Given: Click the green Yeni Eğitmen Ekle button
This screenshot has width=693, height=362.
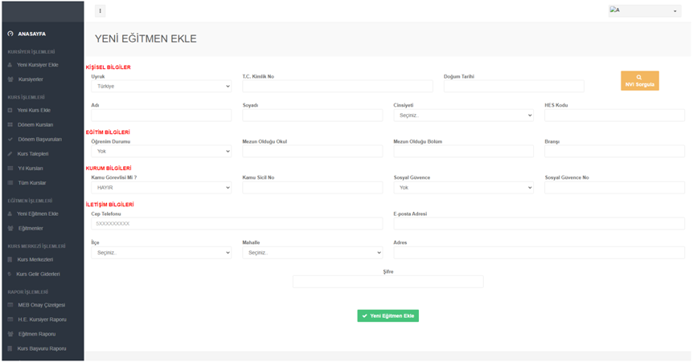Looking at the screenshot, I should (x=388, y=316).
